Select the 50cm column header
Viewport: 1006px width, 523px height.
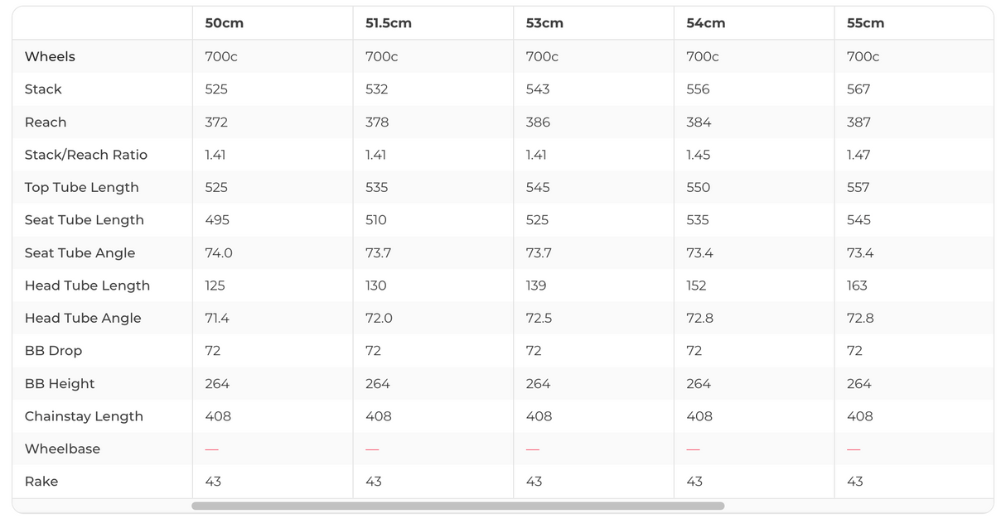[225, 23]
